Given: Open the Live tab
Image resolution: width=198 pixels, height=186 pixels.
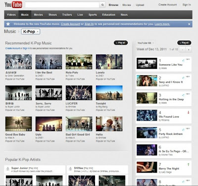Looking at the screenshot, I should coord(80,15).
